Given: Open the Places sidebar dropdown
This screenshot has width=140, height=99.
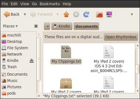Looking at the screenshot, I should 10,26.
